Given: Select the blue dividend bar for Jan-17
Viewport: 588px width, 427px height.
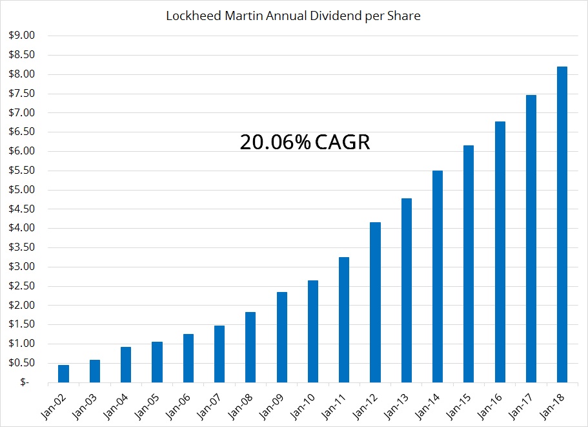Looking at the screenshot, I should (531, 238).
